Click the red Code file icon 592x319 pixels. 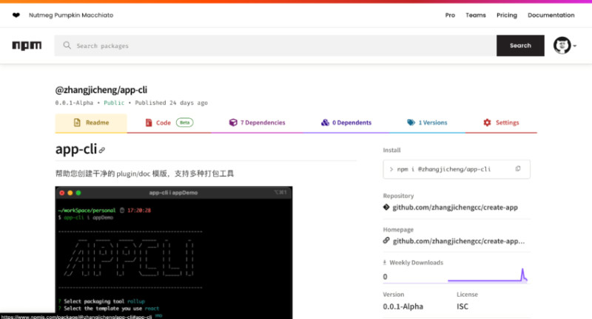[x=149, y=123]
